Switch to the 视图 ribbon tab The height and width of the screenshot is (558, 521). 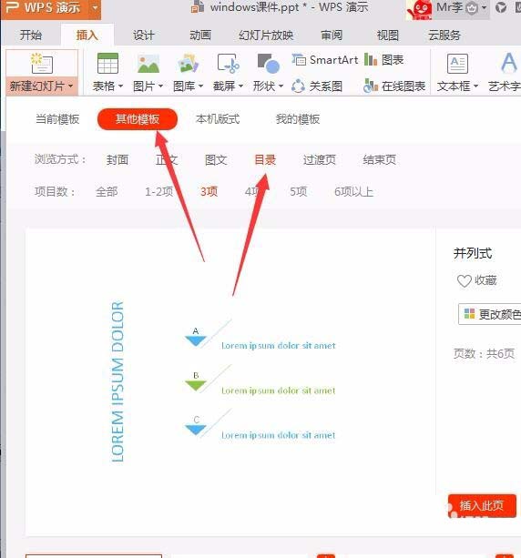click(388, 36)
